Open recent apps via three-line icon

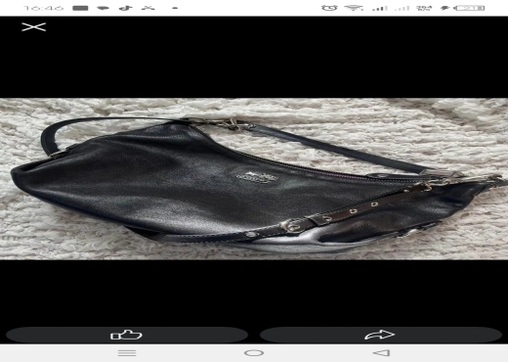[127, 353]
